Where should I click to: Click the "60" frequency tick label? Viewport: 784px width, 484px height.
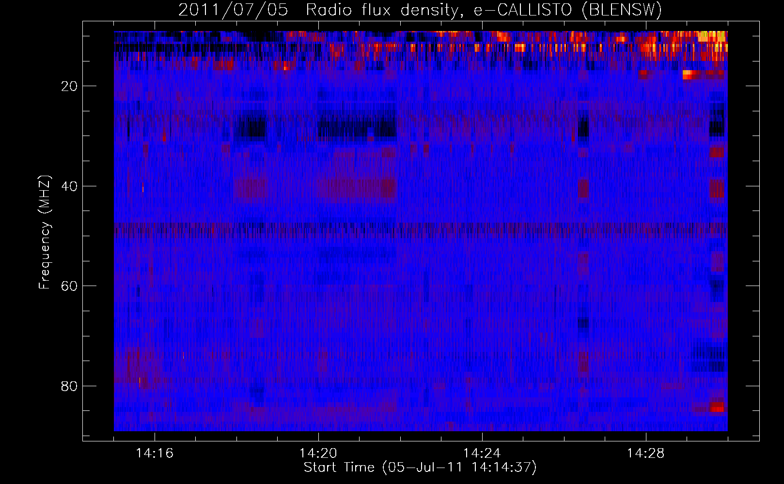coord(69,286)
